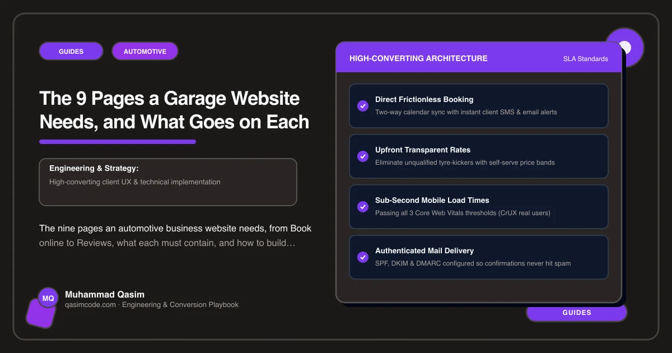672x353 pixels.
Task: Click the checkmark beside Sub-Second Mobile Load Times
Action: pyautogui.click(x=362, y=206)
